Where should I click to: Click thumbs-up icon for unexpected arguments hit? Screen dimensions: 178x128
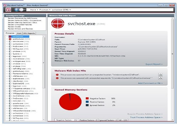click(x=161, y=78)
